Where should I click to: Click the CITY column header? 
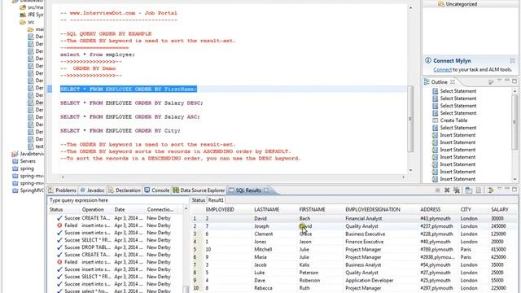(x=466, y=210)
